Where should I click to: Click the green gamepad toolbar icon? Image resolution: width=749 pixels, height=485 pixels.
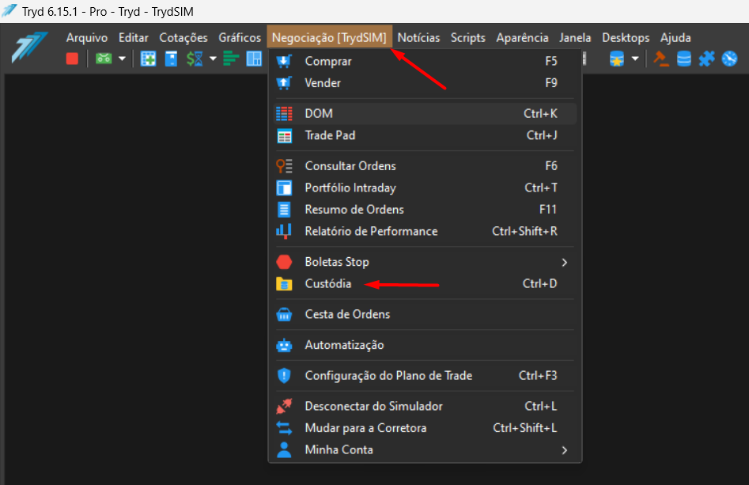(x=104, y=59)
